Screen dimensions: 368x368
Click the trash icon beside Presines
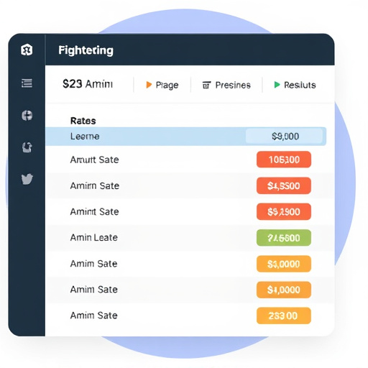[206, 85]
